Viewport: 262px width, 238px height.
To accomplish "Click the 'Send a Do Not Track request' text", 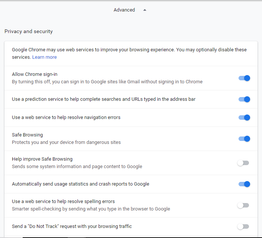I will pos(72,226).
